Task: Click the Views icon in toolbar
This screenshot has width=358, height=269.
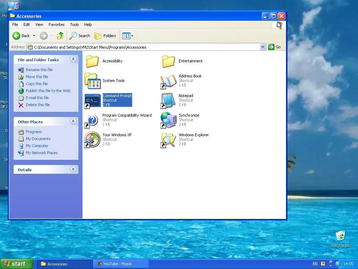Action: (126, 36)
